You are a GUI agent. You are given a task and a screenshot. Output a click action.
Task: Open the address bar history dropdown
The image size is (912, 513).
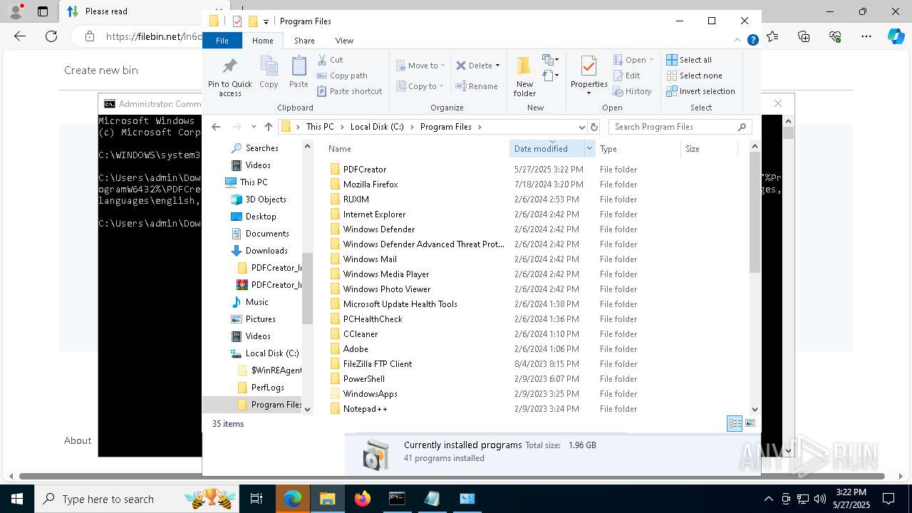point(581,127)
